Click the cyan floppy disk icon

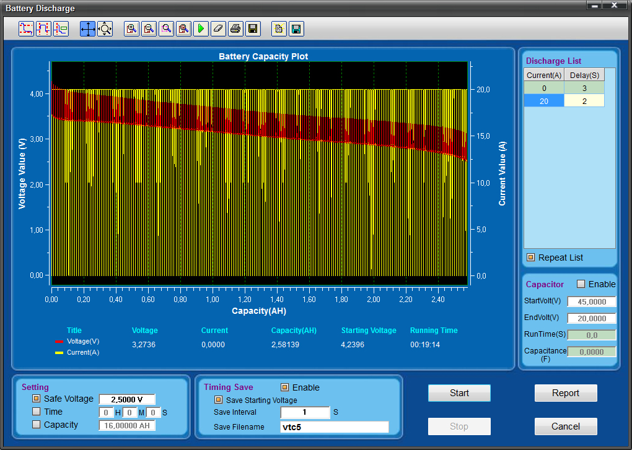pyautogui.click(x=296, y=28)
